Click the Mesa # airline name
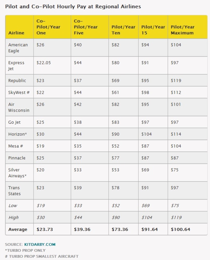 [x=16, y=146]
